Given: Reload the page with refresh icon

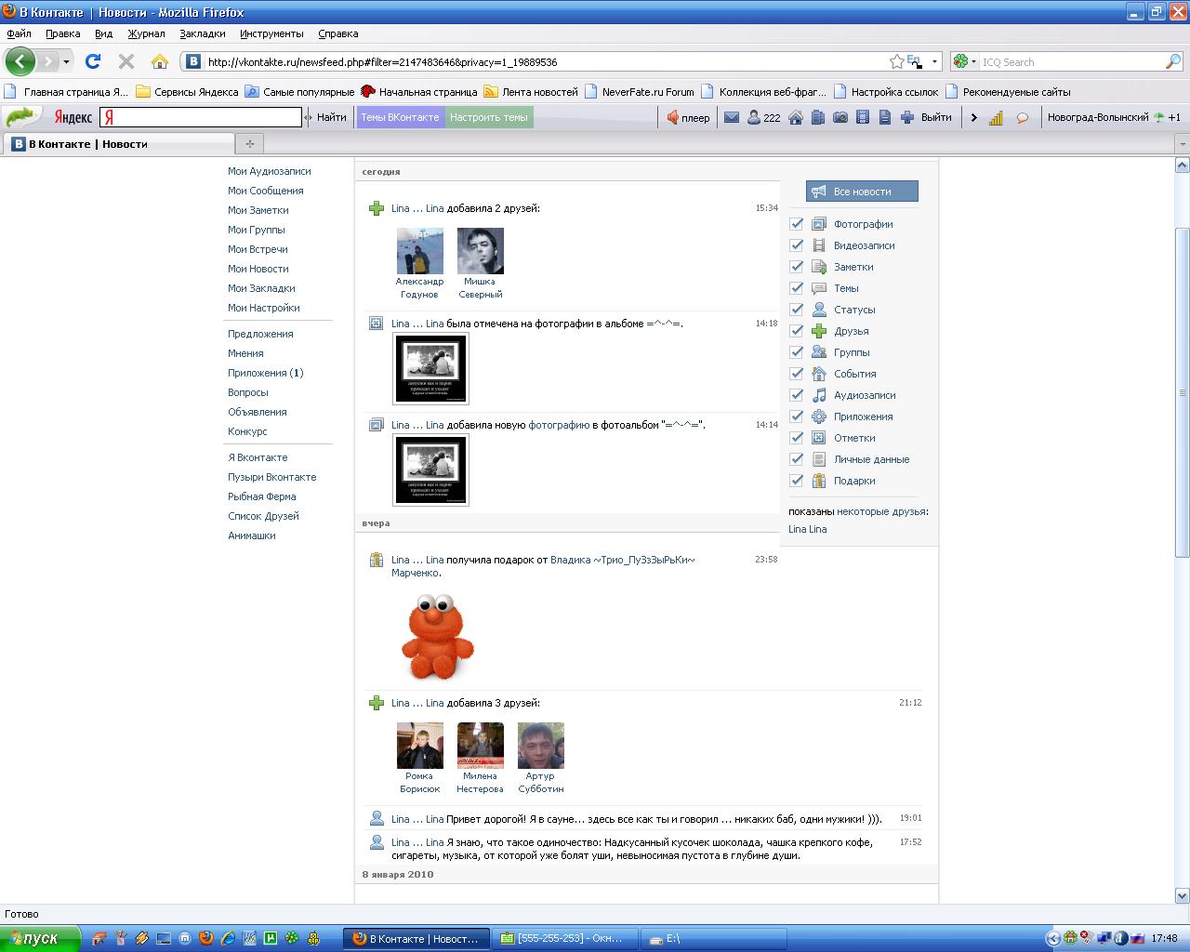Looking at the screenshot, I should point(92,61).
